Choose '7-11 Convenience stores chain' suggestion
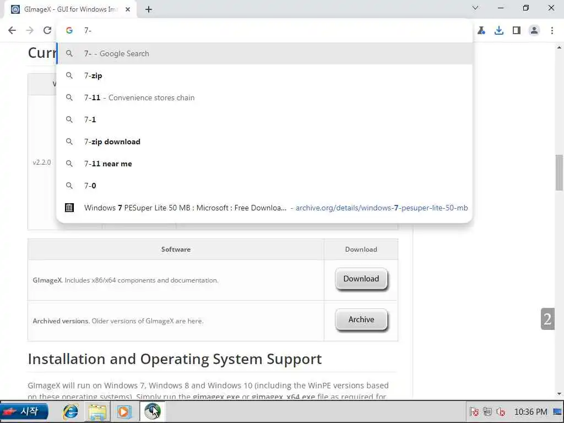The image size is (564, 423). (x=265, y=97)
